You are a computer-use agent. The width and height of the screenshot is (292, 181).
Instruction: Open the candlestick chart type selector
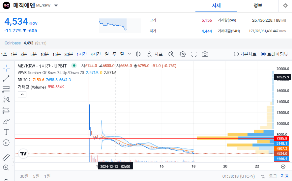pos(138,54)
